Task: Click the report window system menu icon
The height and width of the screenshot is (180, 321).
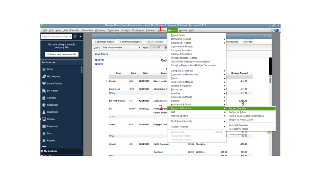Action: coord(94,36)
